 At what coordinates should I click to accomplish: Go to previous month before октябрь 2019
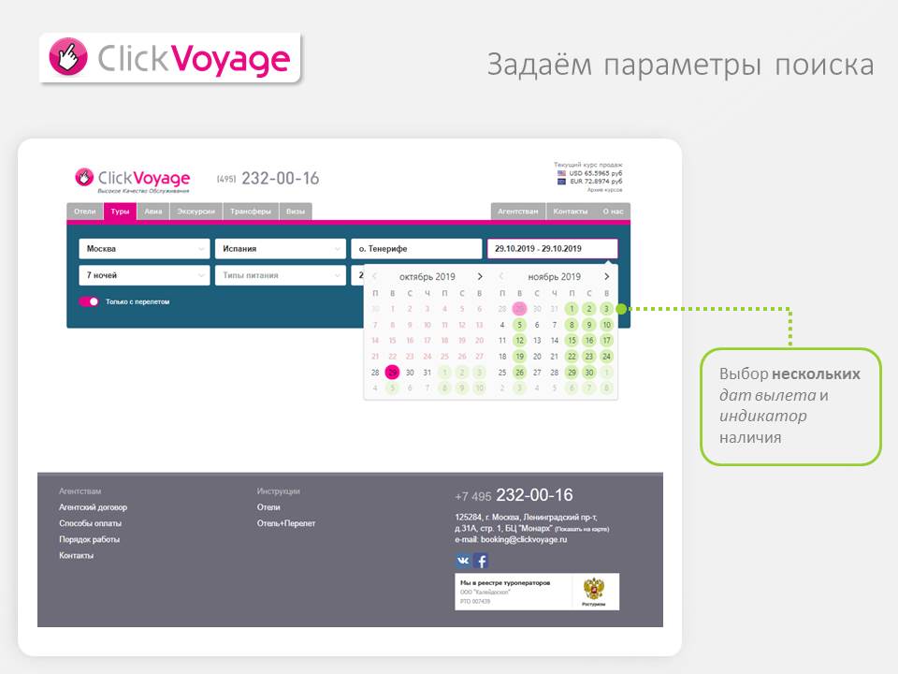pyautogui.click(x=374, y=276)
